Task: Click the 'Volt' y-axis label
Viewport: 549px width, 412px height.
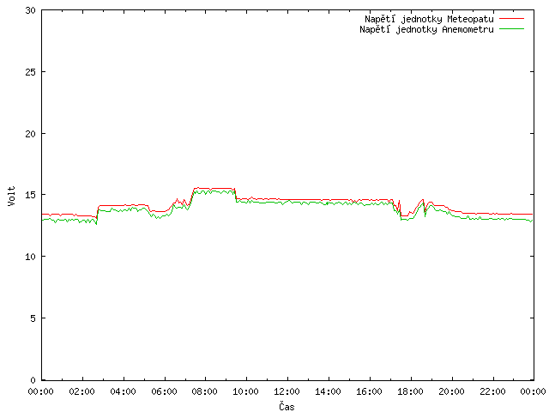Action: pyautogui.click(x=11, y=196)
